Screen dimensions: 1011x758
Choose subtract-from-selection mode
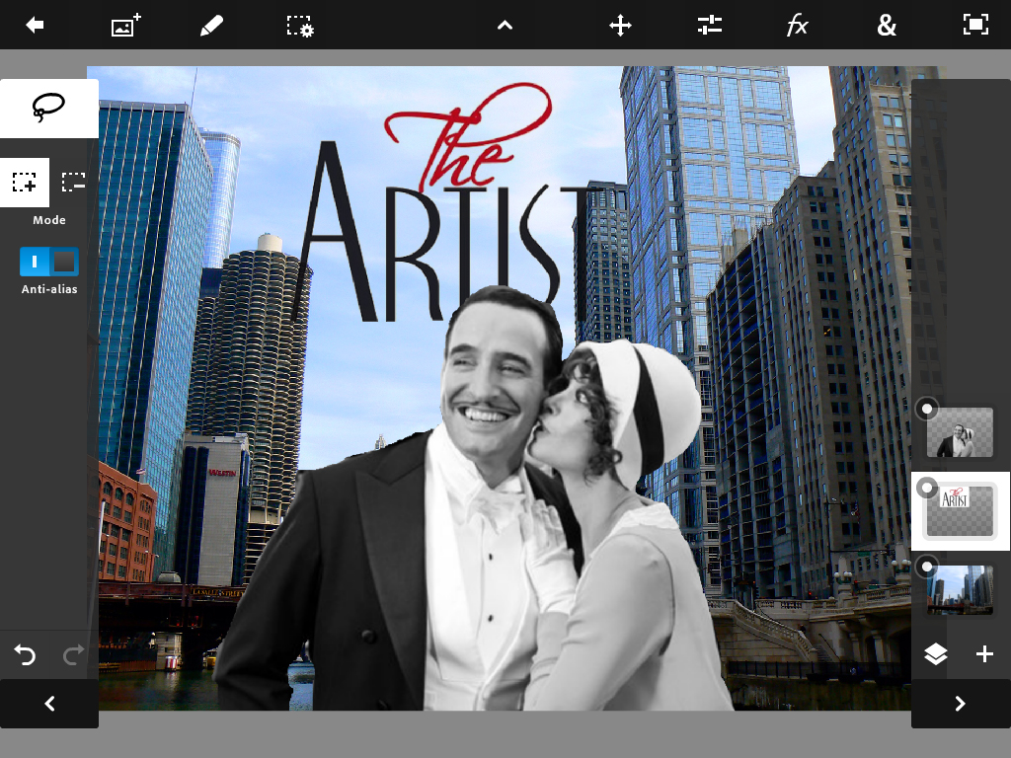pyautogui.click(x=73, y=183)
